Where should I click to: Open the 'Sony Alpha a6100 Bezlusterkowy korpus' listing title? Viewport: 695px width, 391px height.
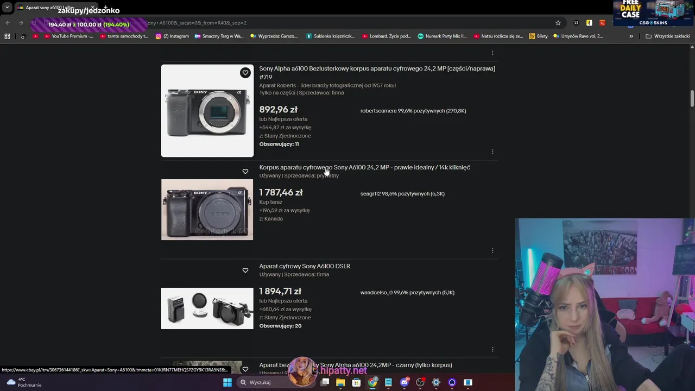(x=377, y=73)
